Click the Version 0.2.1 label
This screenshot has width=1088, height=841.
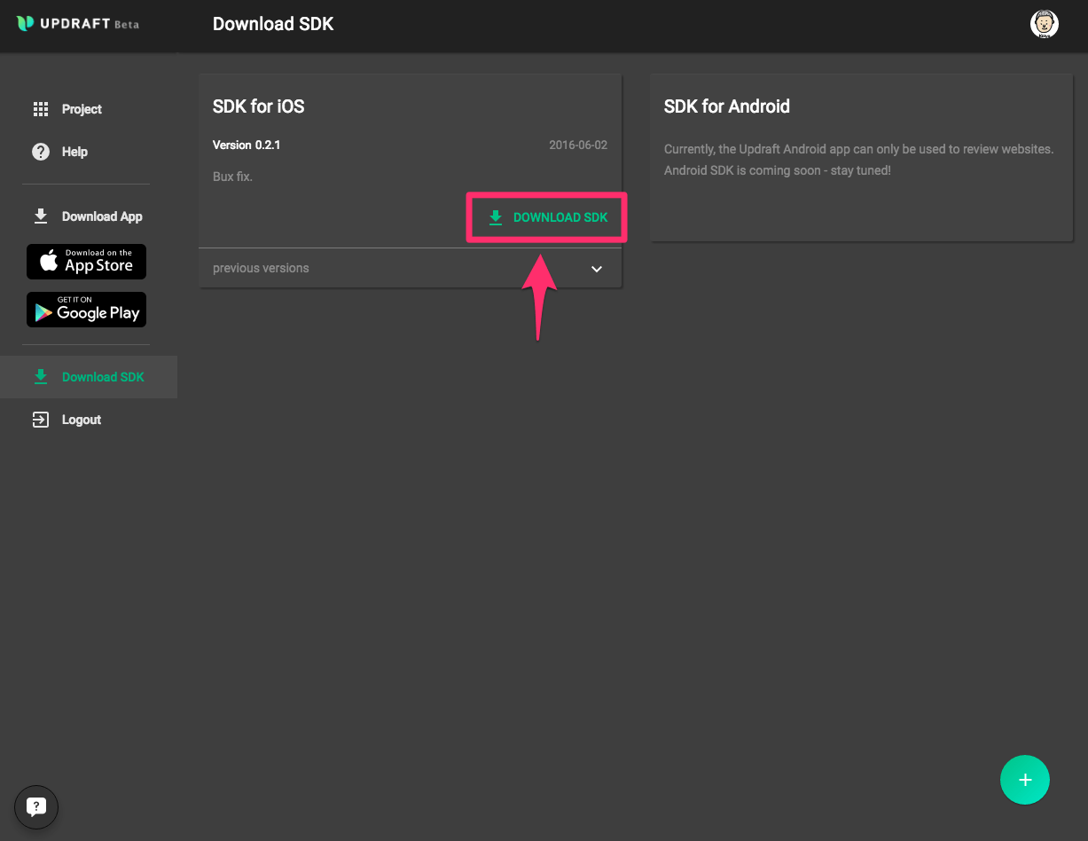[x=247, y=145]
